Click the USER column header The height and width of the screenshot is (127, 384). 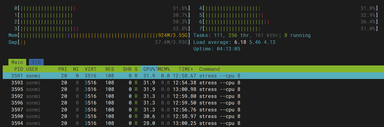[x=32, y=69]
